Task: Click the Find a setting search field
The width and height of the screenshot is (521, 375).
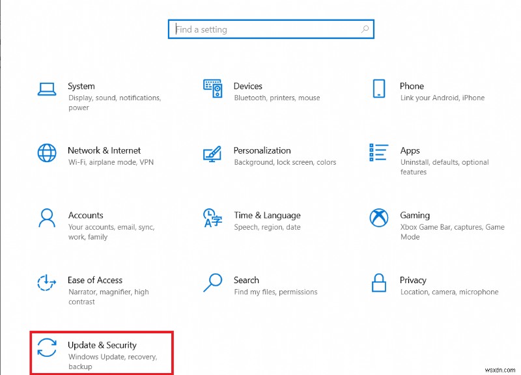Action: (260, 29)
